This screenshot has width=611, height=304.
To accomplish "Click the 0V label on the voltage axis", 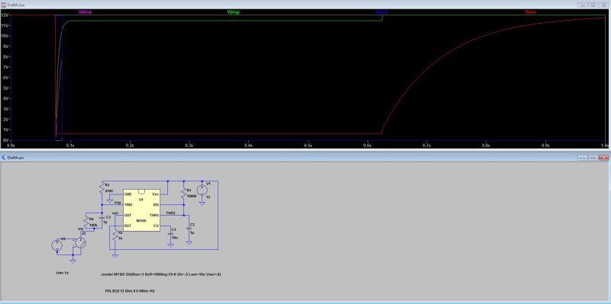I will [x=5, y=140].
